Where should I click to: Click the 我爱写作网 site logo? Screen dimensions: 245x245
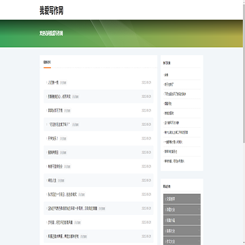pos(51,11)
